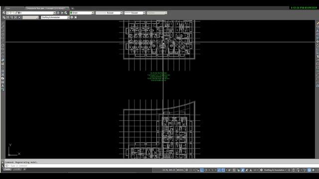Click the Insert Block tool icon

pyautogui.click(x=2, y=60)
